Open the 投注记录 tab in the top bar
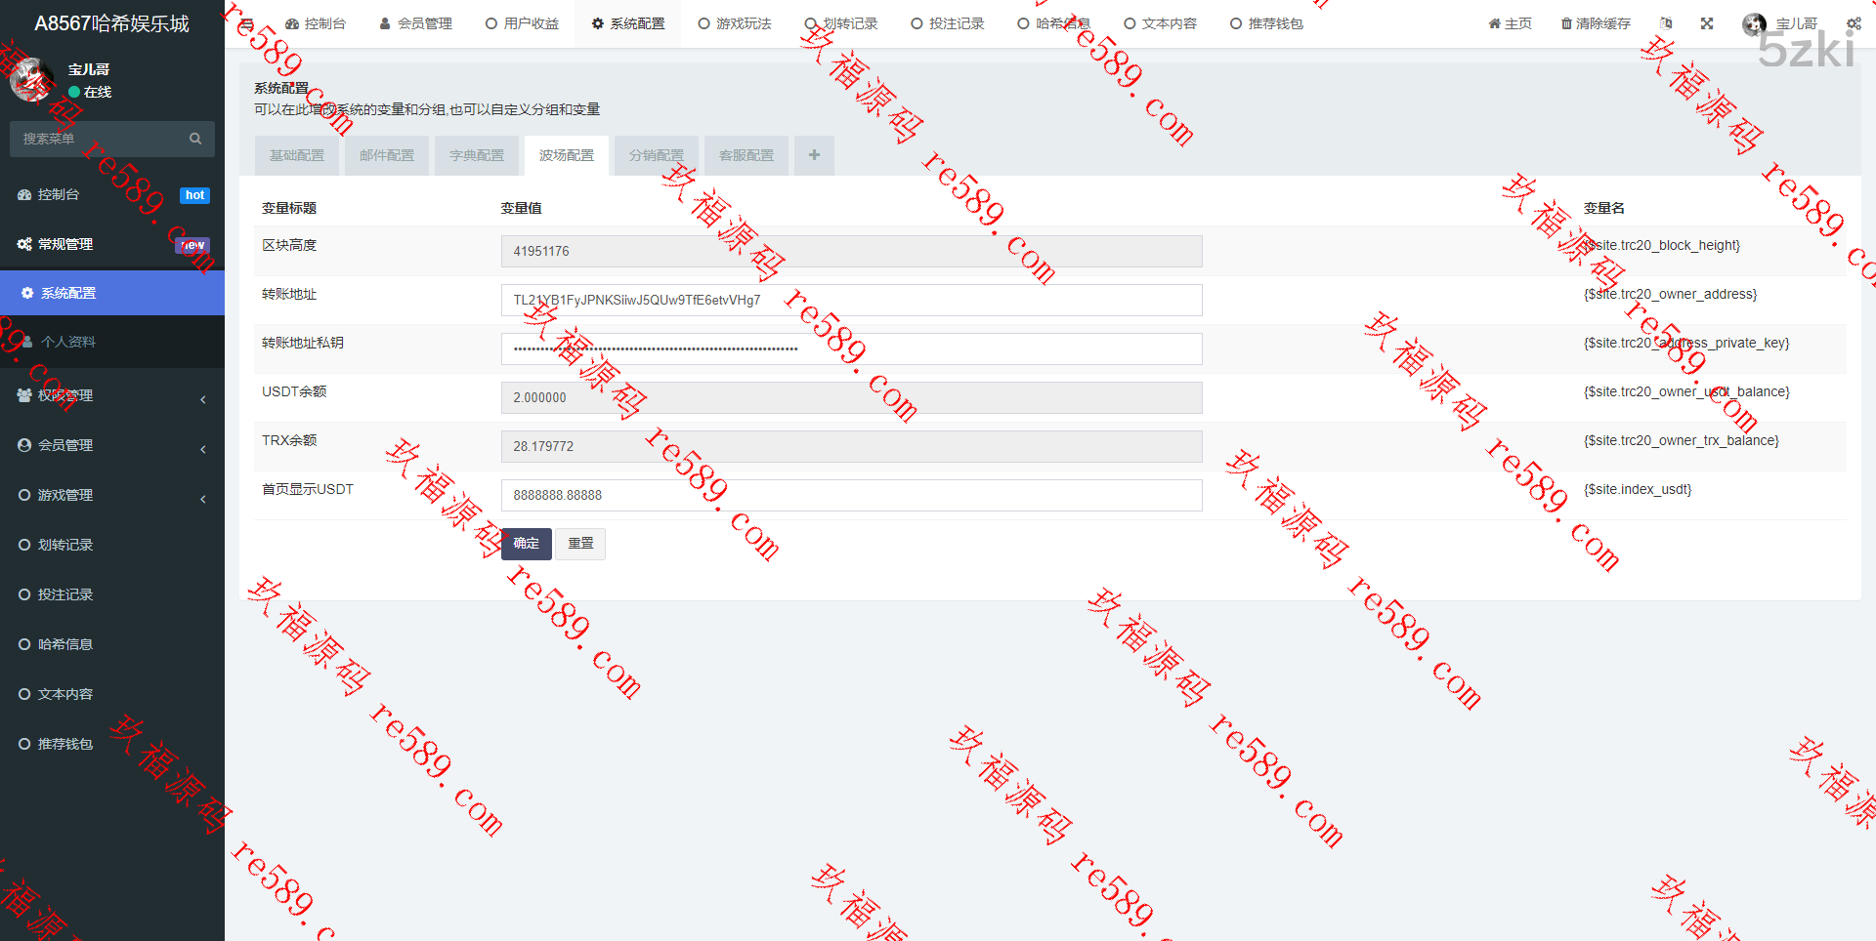1876x941 pixels. point(948,23)
